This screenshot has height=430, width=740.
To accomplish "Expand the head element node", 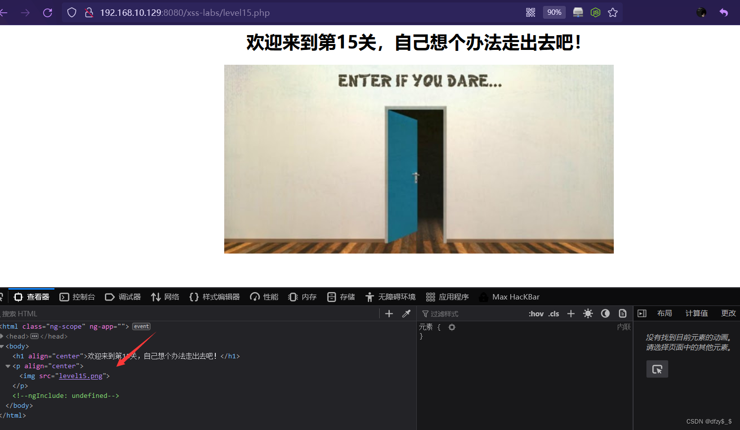I will click(x=2, y=336).
